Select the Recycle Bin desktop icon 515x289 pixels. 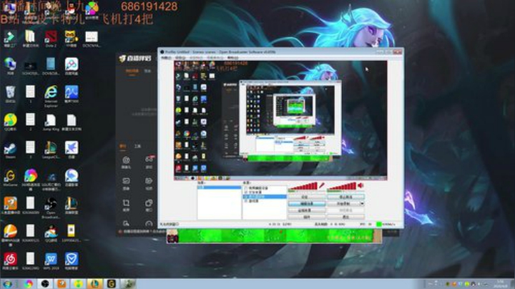point(10,94)
